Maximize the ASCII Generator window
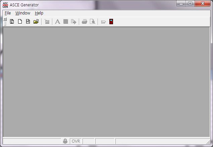 coord(190,4)
